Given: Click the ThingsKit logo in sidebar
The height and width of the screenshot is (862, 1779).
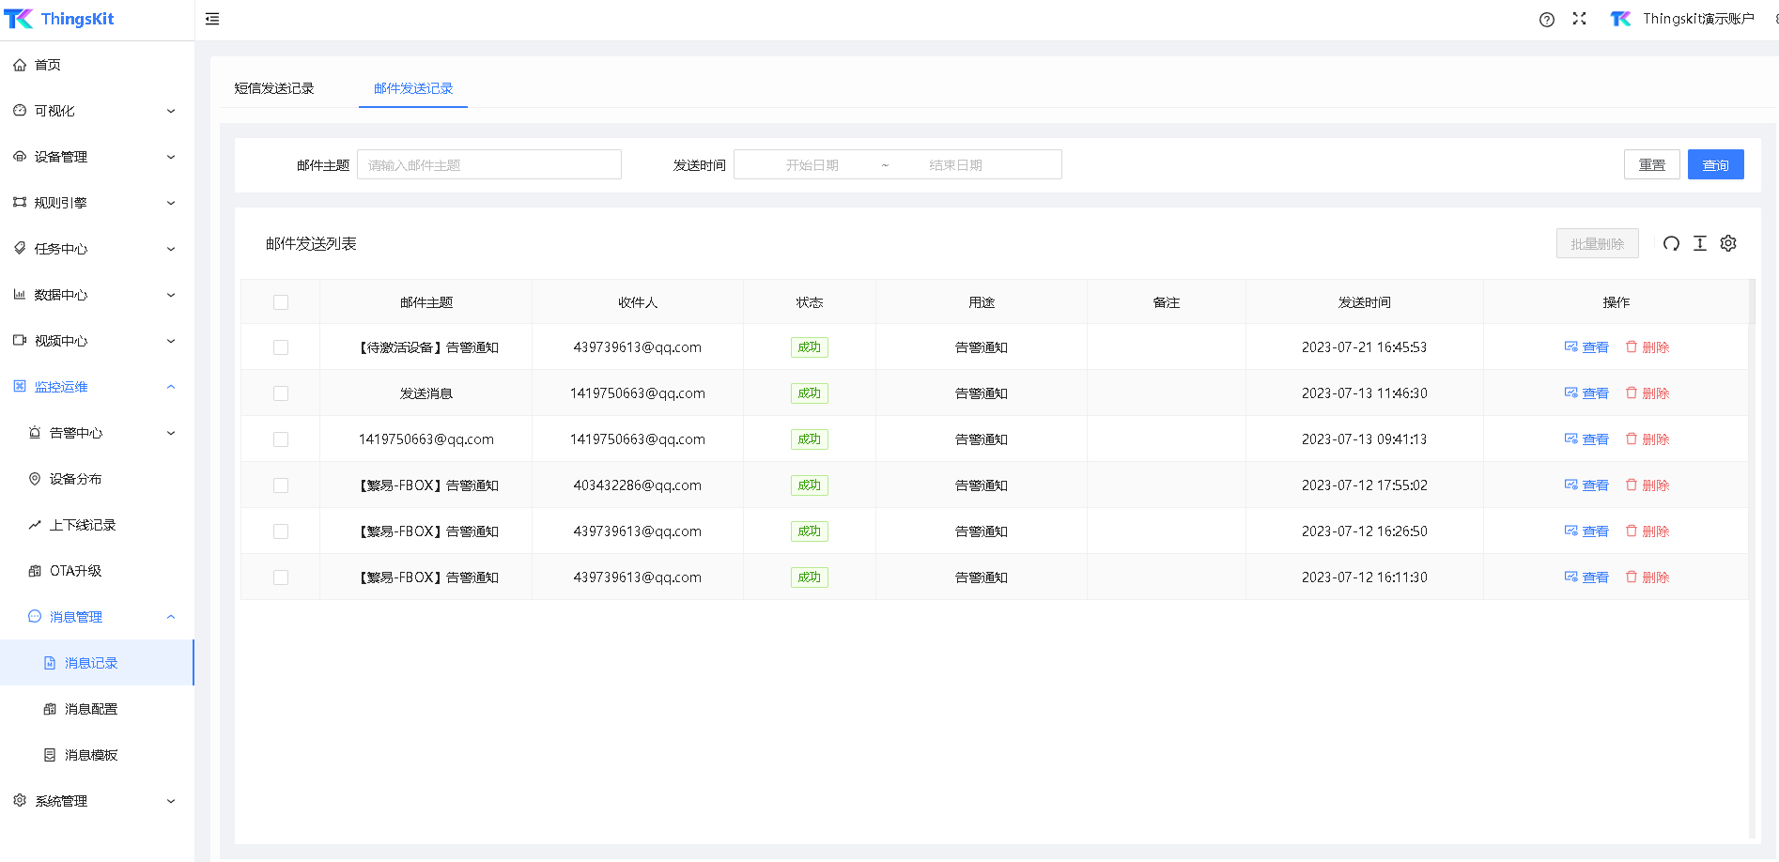Looking at the screenshot, I should [60, 19].
